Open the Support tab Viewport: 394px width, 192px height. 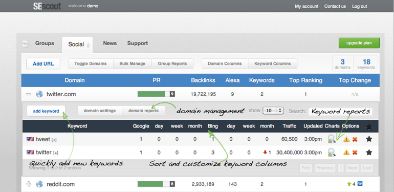pos(138,43)
